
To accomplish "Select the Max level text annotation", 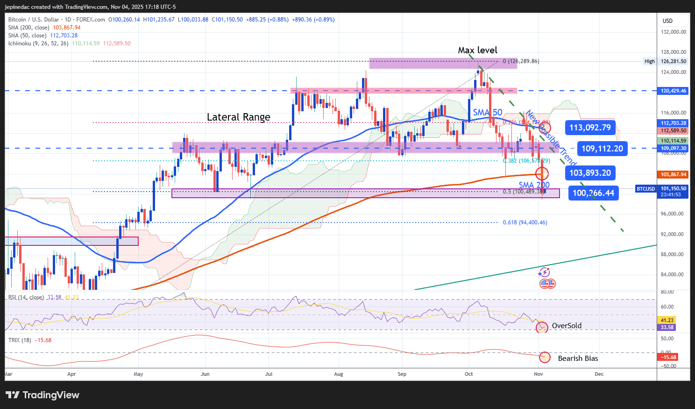I will 477,50.
